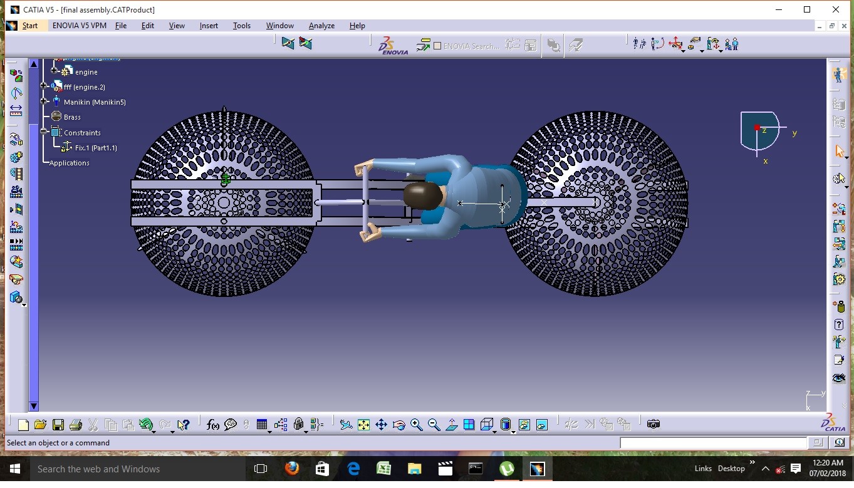
Task: Click the Measure Between ruler icon
Action: tap(16, 110)
